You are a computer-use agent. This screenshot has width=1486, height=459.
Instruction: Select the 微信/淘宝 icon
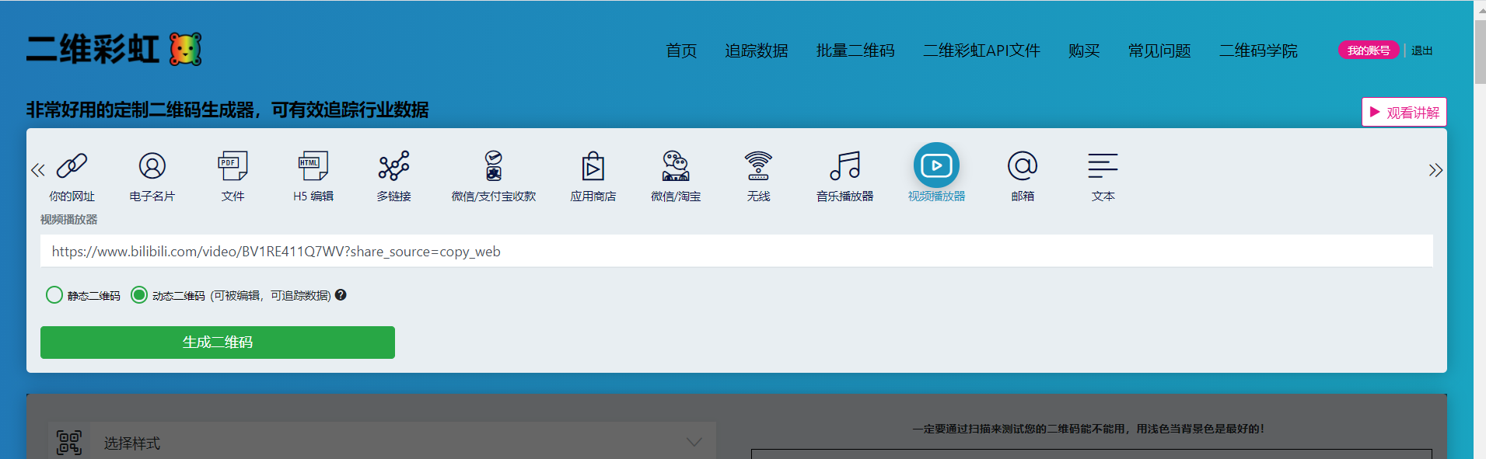click(676, 165)
